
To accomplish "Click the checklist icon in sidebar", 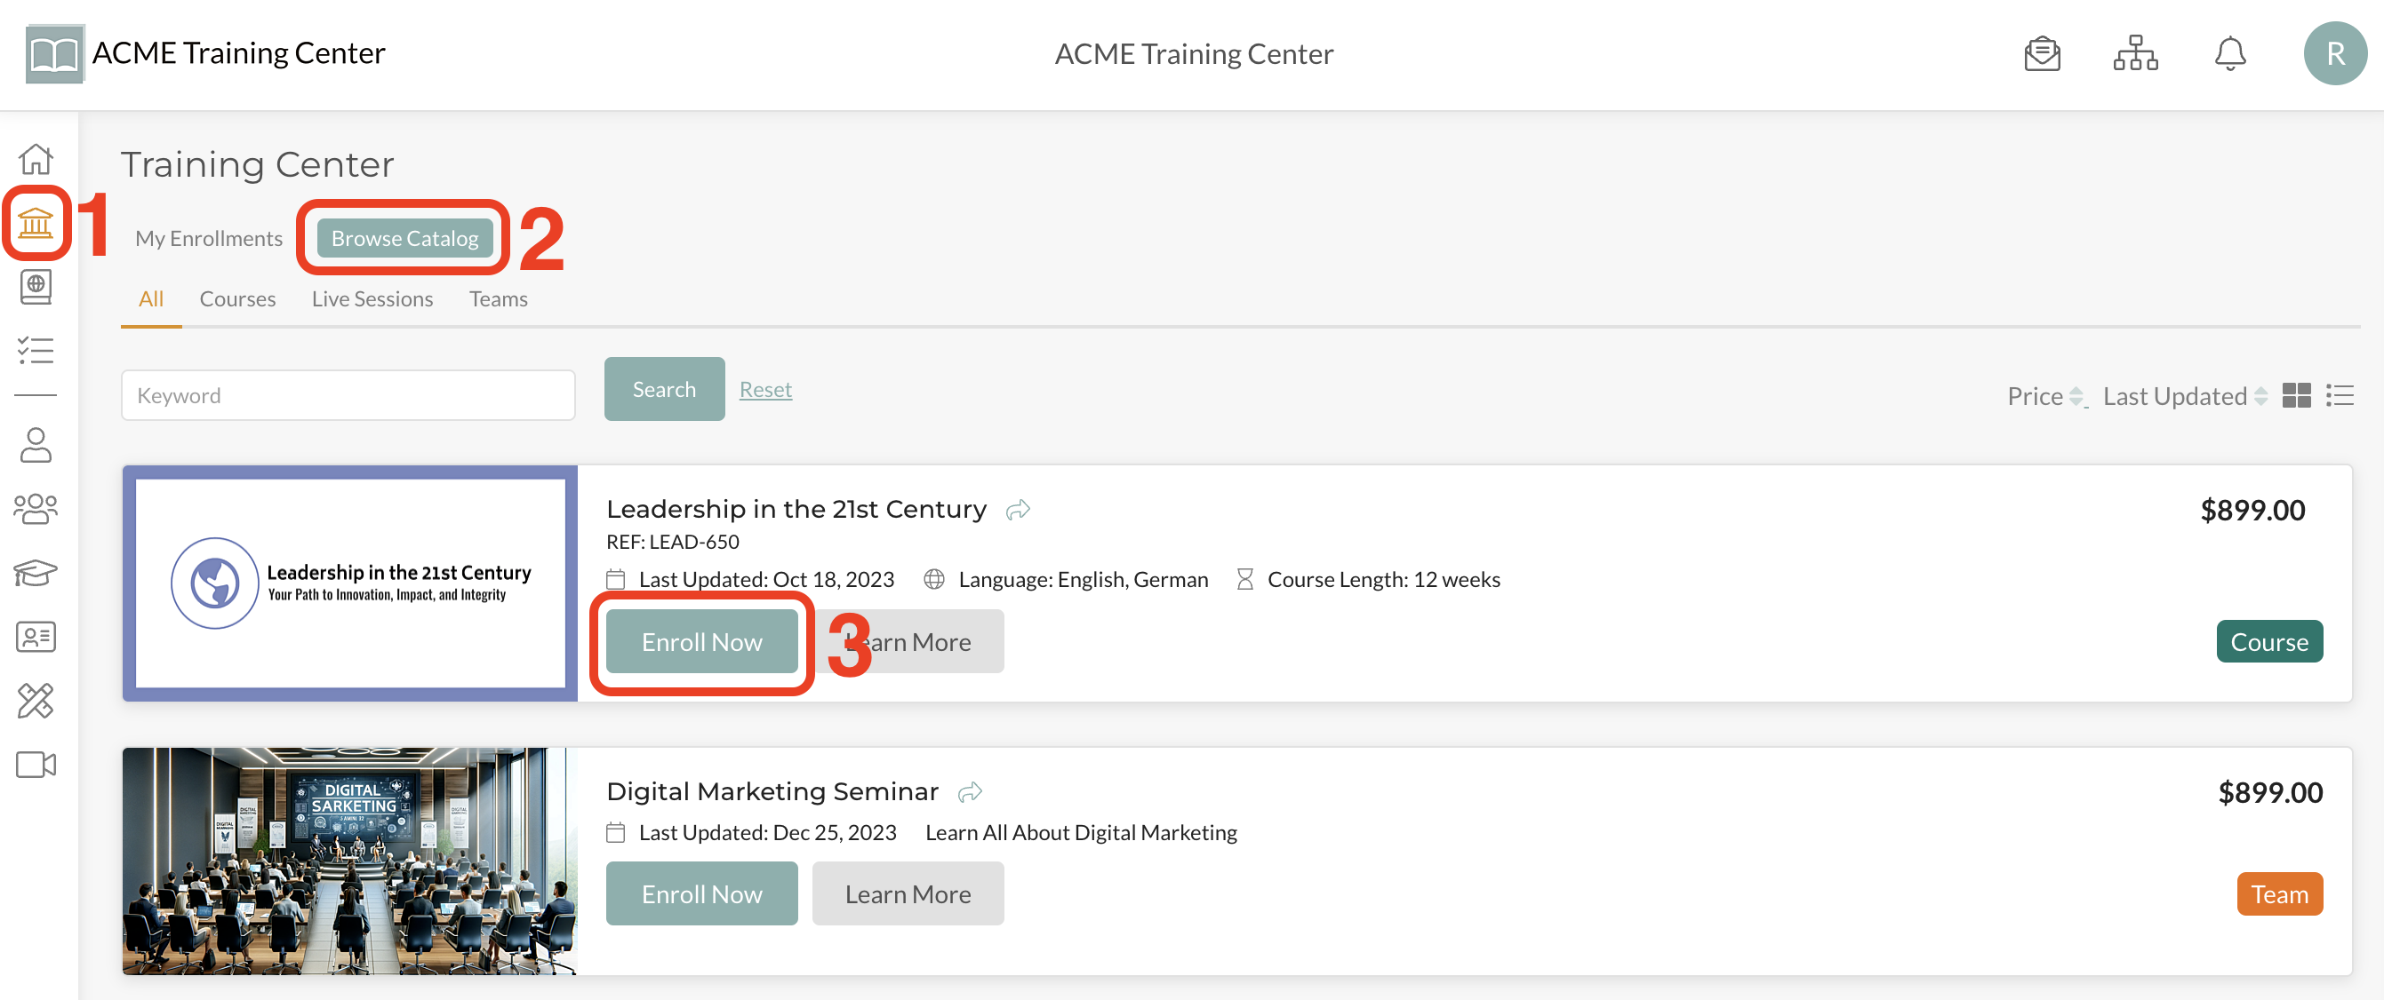I will coord(36,351).
